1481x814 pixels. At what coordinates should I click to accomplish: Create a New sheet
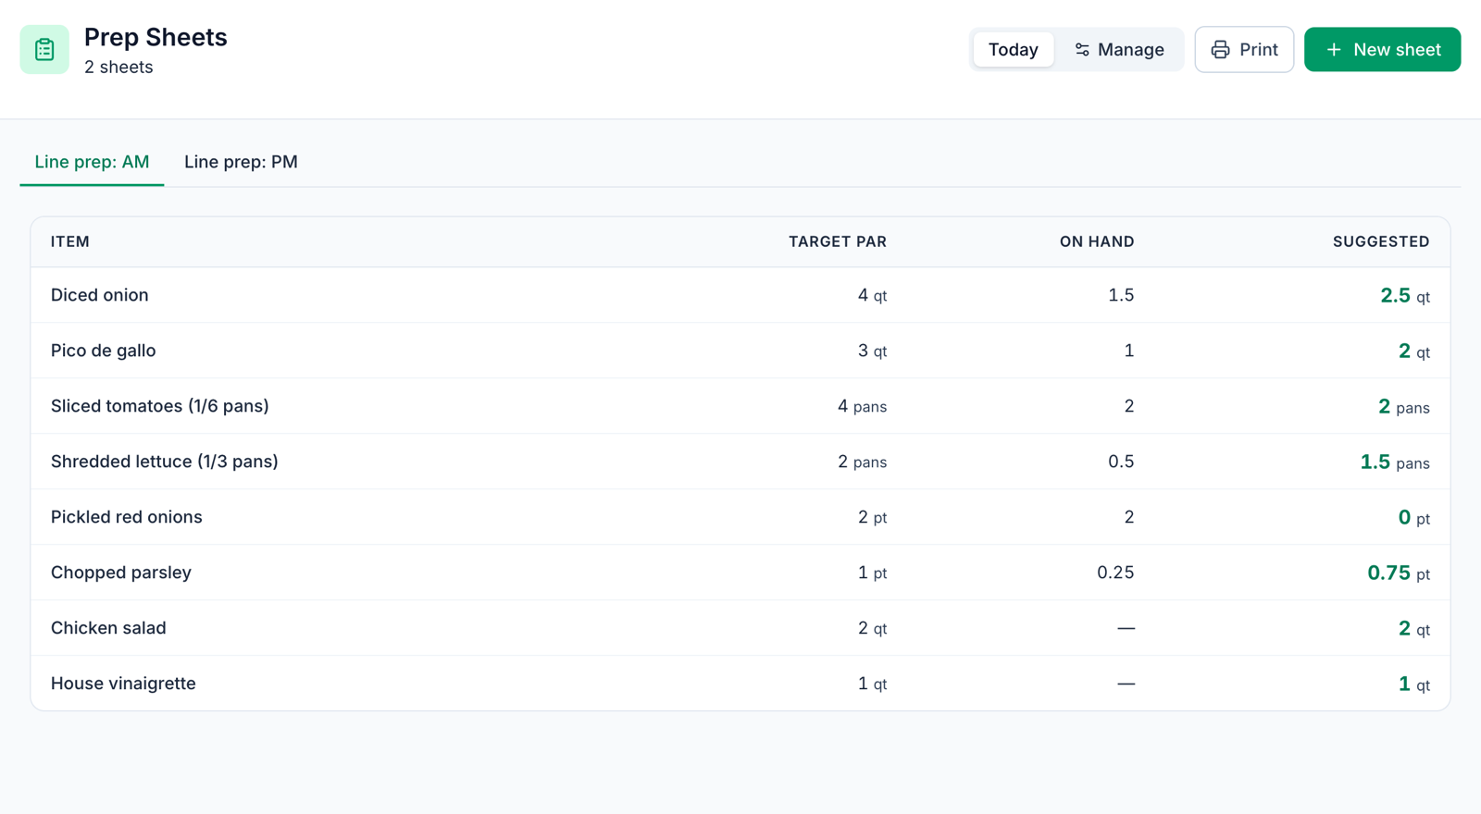pyautogui.click(x=1382, y=50)
